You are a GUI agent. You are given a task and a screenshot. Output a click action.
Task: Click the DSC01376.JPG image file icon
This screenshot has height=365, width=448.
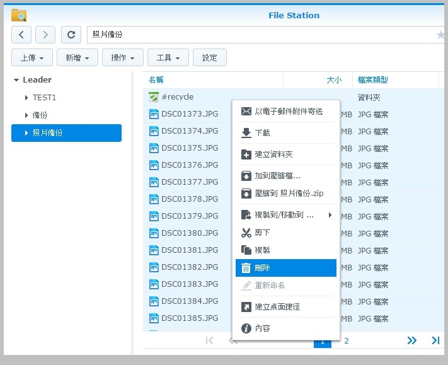coord(154,165)
